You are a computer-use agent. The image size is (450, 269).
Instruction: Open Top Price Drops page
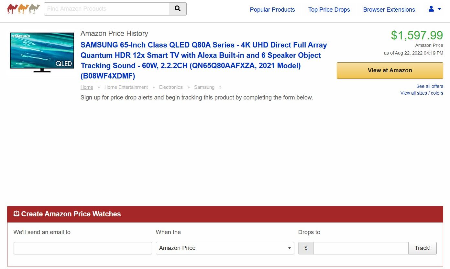coord(329,10)
